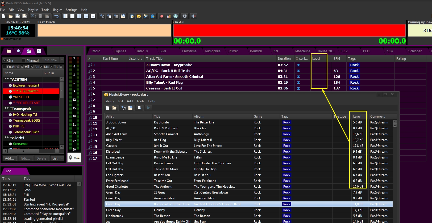Image resolution: width=432 pixels, height=223 pixels.
Task: Click the Add folder icon in main toolbar
Action: pos(123,16)
